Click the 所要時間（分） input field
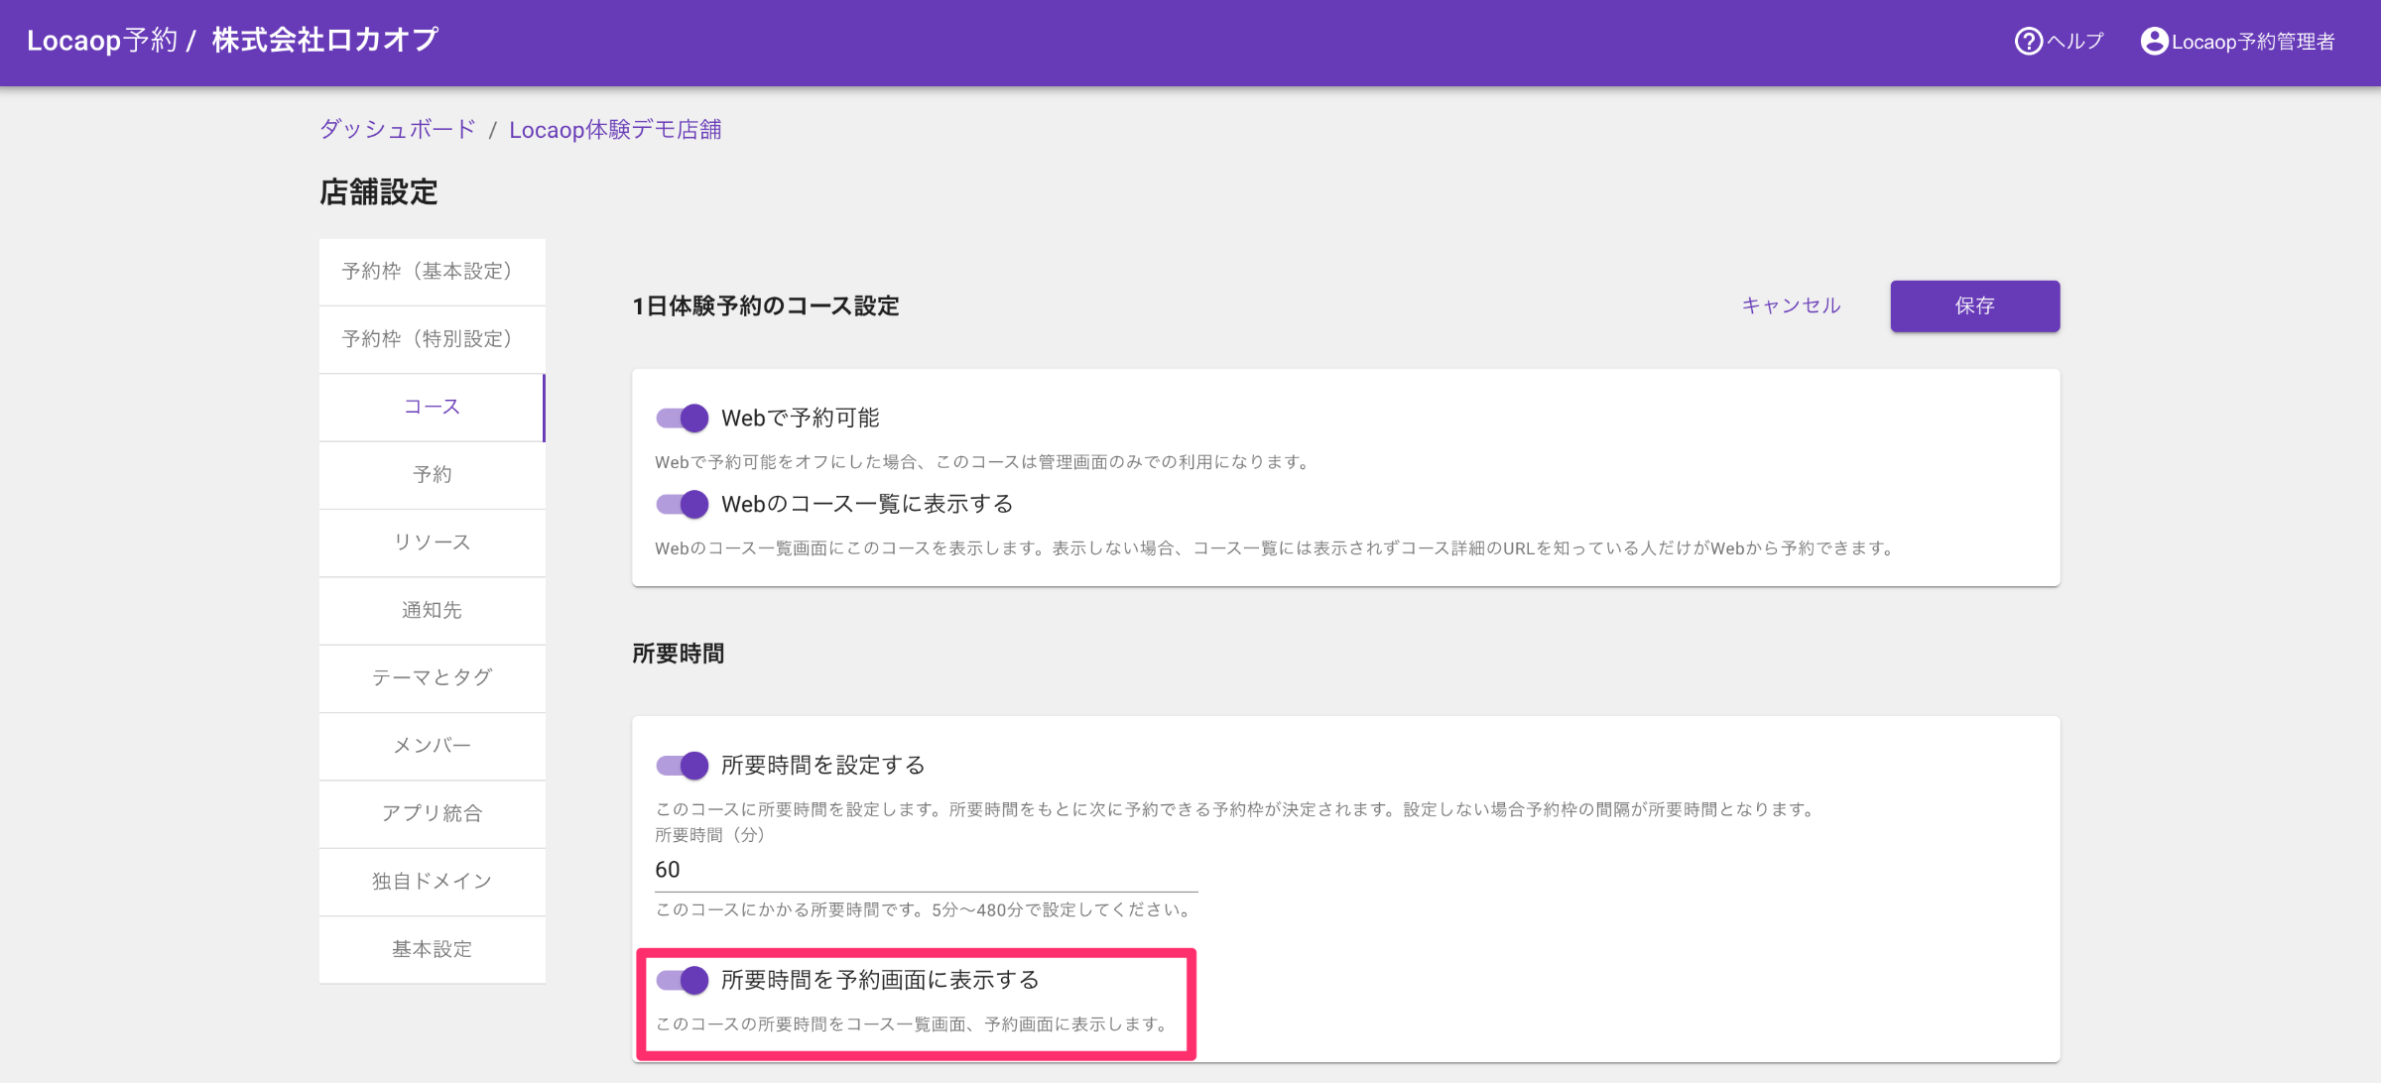 925,870
